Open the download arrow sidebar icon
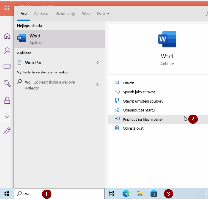The width and height of the screenshot is (208, 199). 7,116
